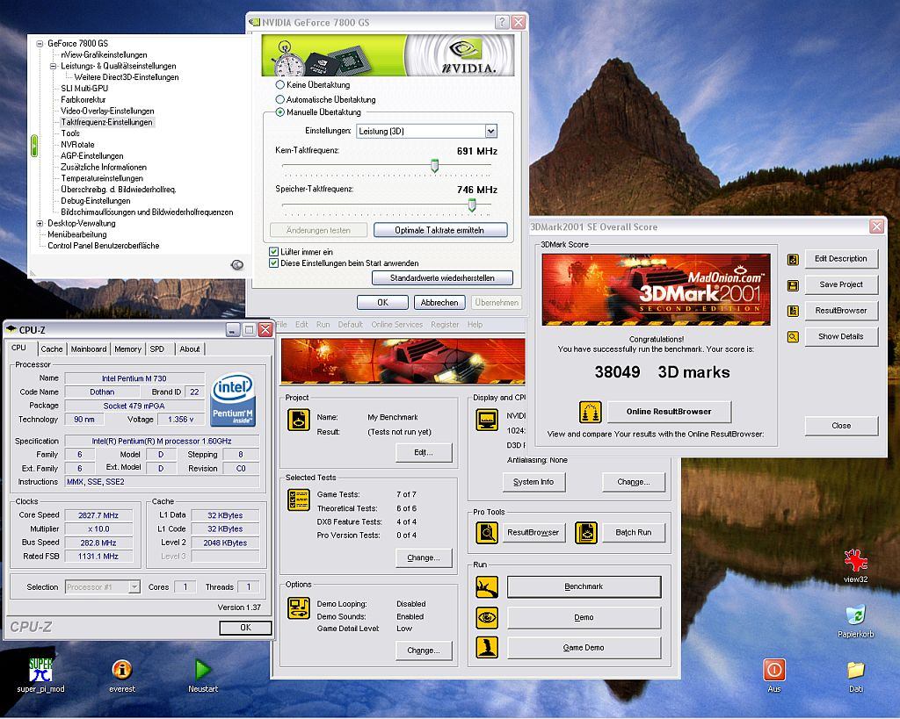
Task: Click OK in the NVIDIA dialog
Action: point(382,303)
